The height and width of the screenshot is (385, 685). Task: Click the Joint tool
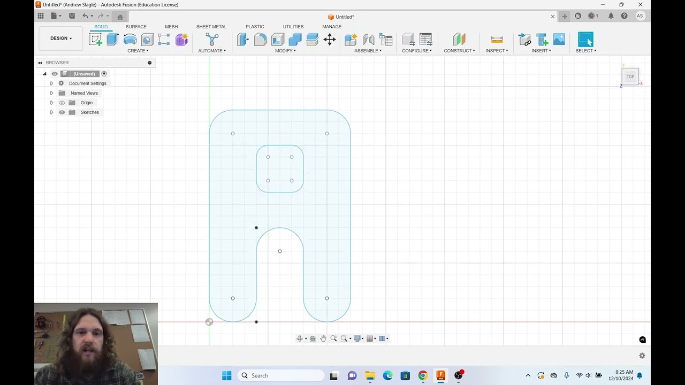(x=368, y=39)
